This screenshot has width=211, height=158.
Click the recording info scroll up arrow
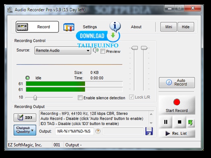coord(151,114)
